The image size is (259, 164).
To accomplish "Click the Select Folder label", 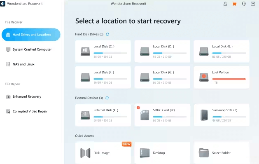I will click(x=222, y=153).
